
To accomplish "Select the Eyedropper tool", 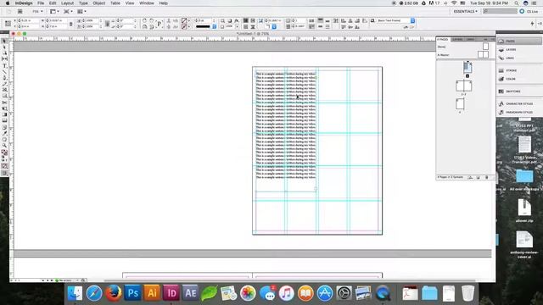I will 4,133.
